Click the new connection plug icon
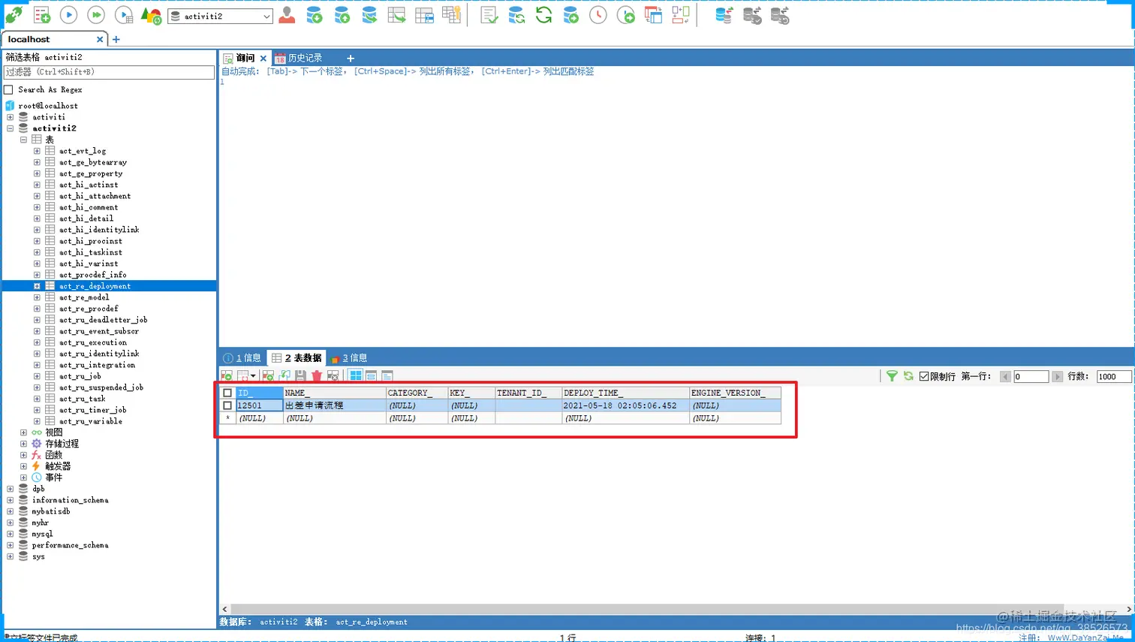 coord(14,15)
